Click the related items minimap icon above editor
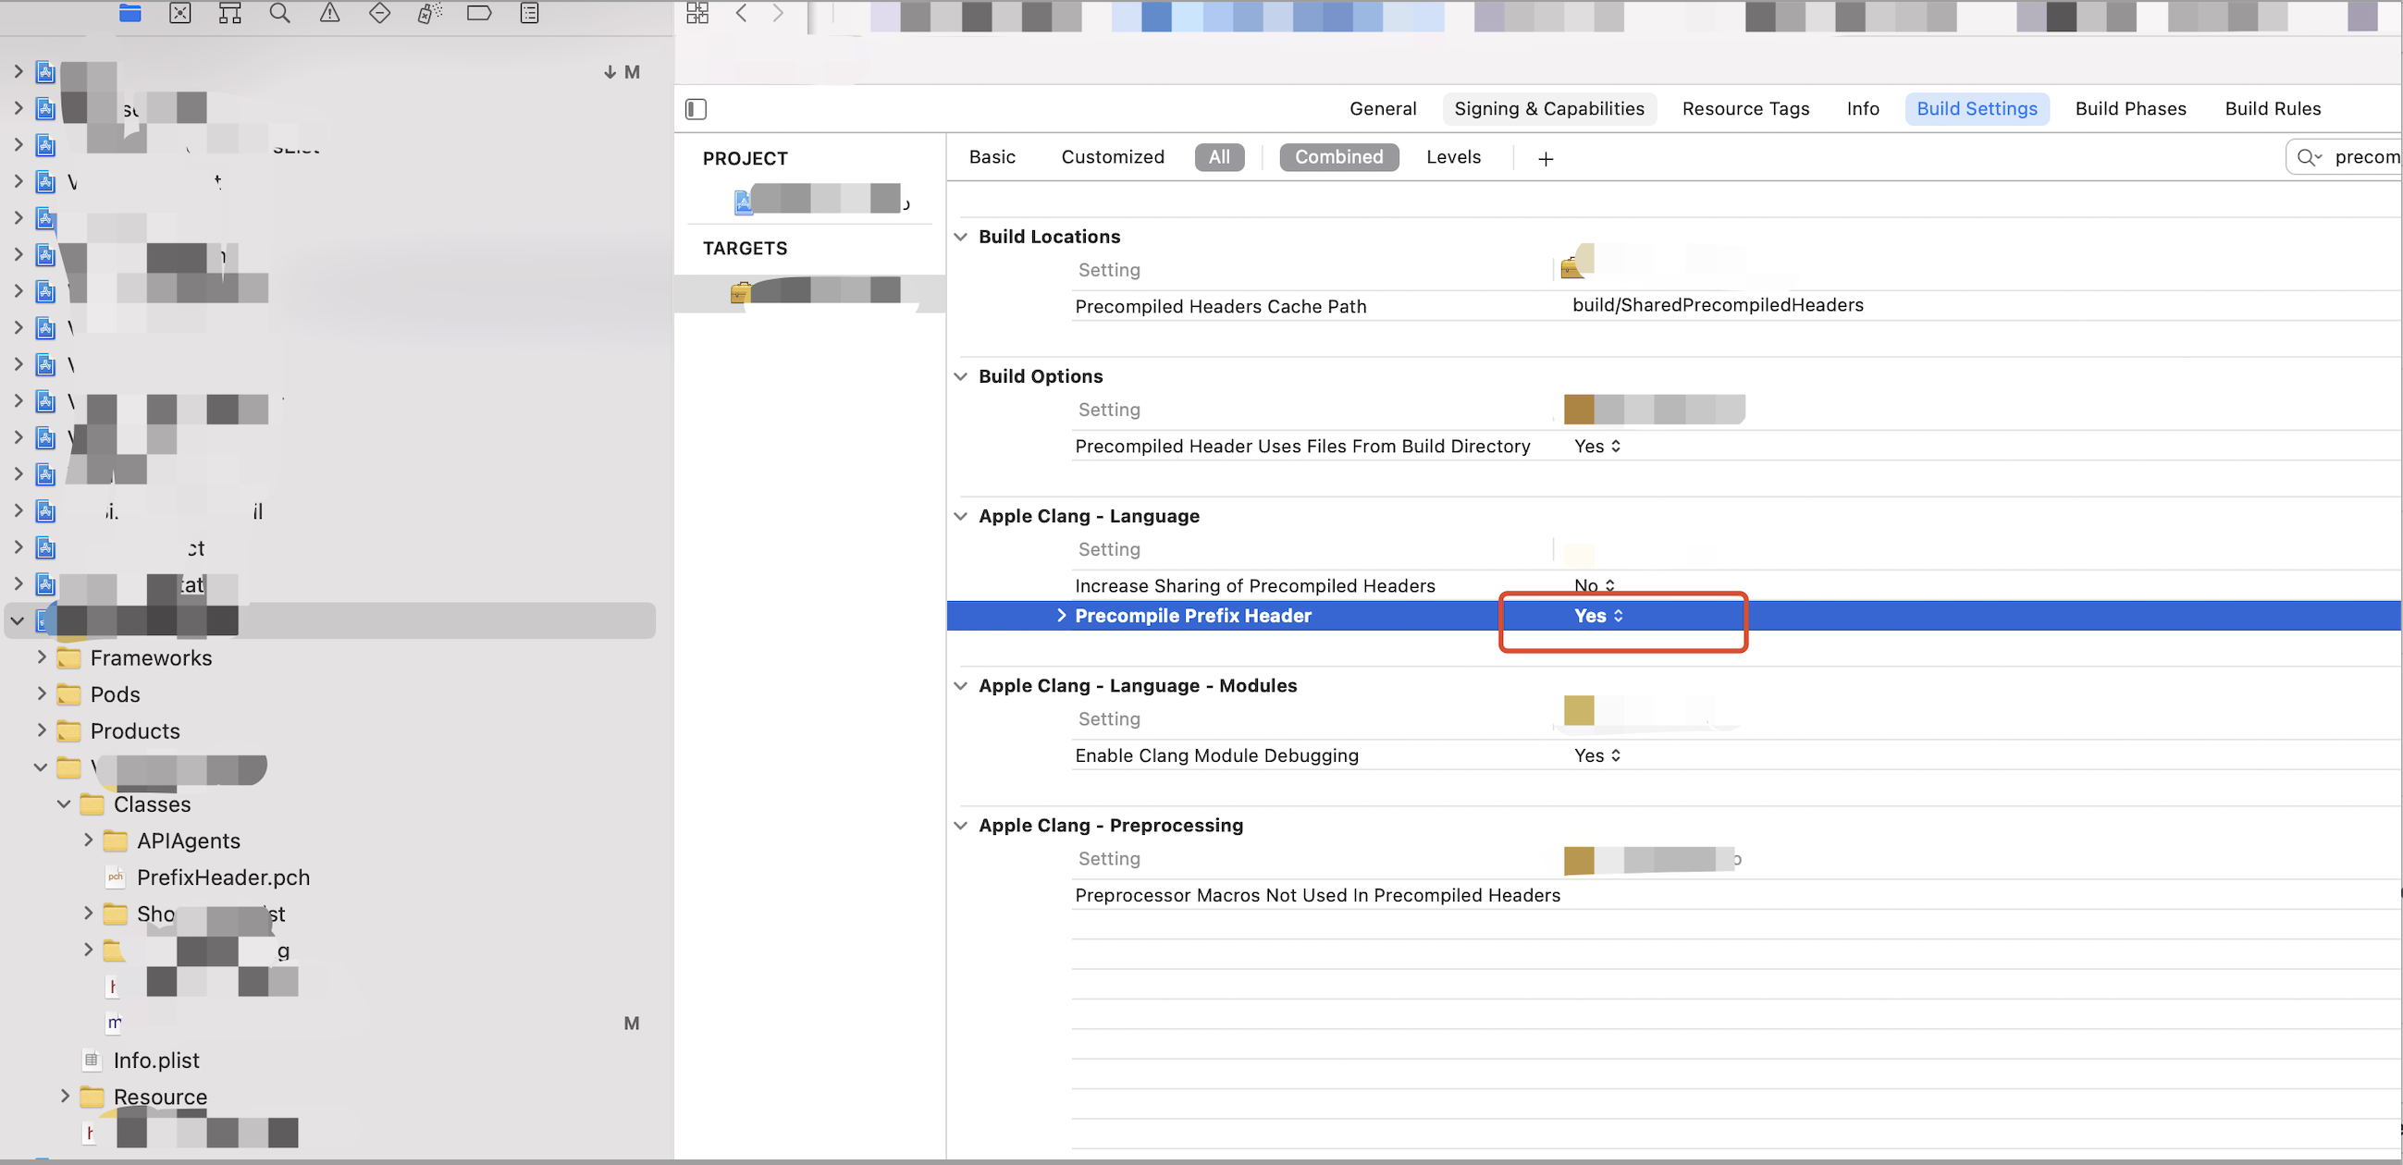 pos(696,13)
